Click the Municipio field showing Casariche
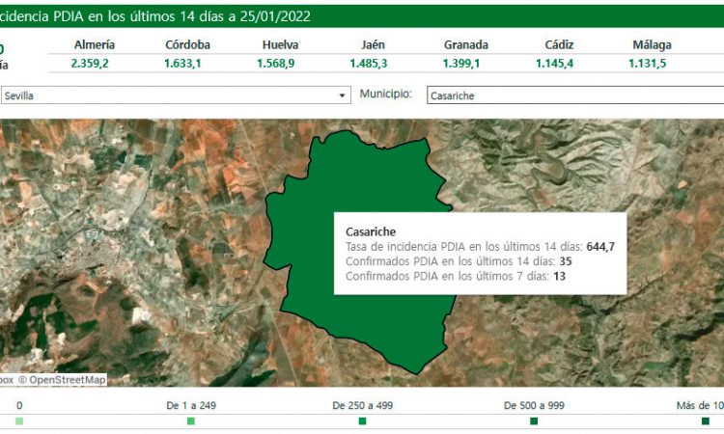Image resolution: width=724 pixels, height=434 pixels. pos(574,95)
